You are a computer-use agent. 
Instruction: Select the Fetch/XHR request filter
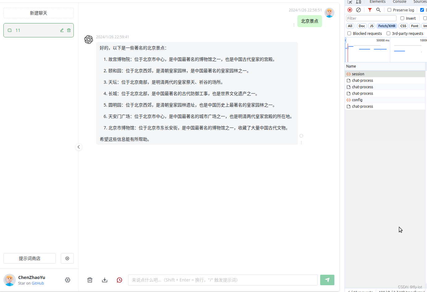pyautogui.click(x=387, y=26)
